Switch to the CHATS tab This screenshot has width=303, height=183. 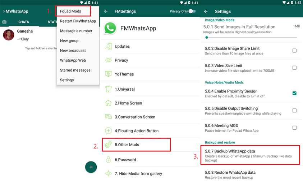[24, 22]
